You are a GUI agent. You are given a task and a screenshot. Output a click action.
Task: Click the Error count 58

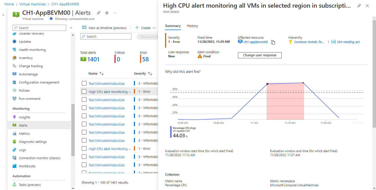(145, 59)
